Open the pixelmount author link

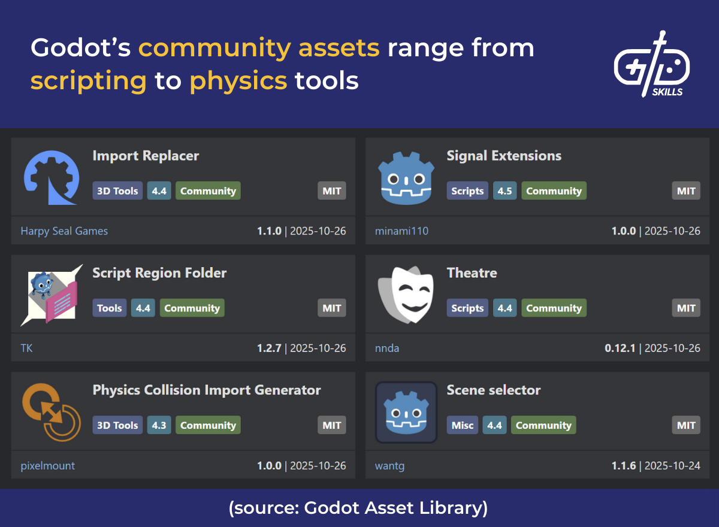pyautogui.click(x=47, y=465)
